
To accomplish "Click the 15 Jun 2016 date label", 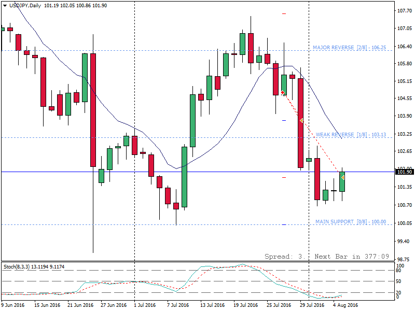I will 47,305.
